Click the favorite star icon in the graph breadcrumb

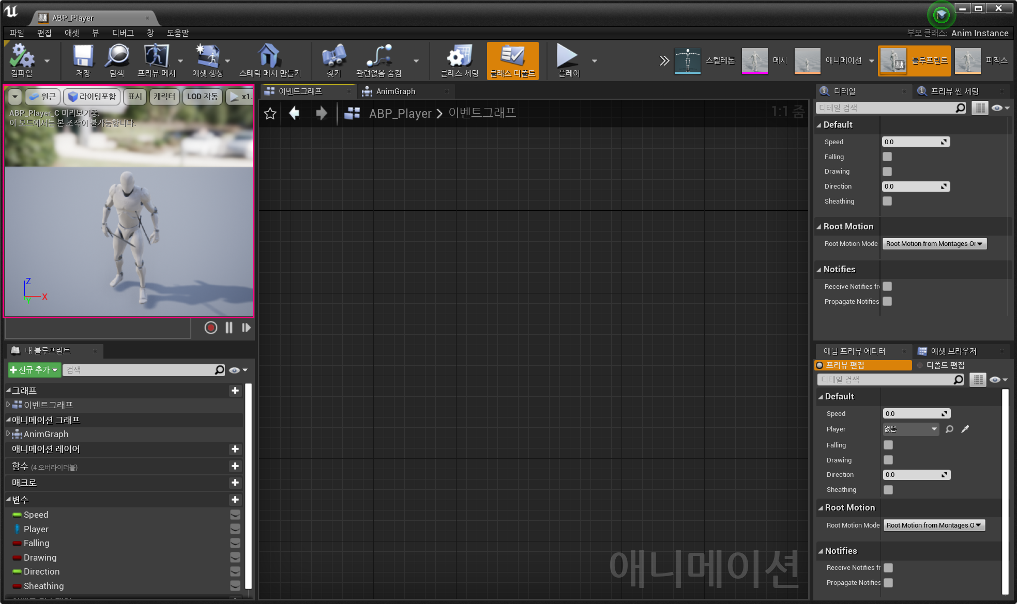[x=270, y=114]
